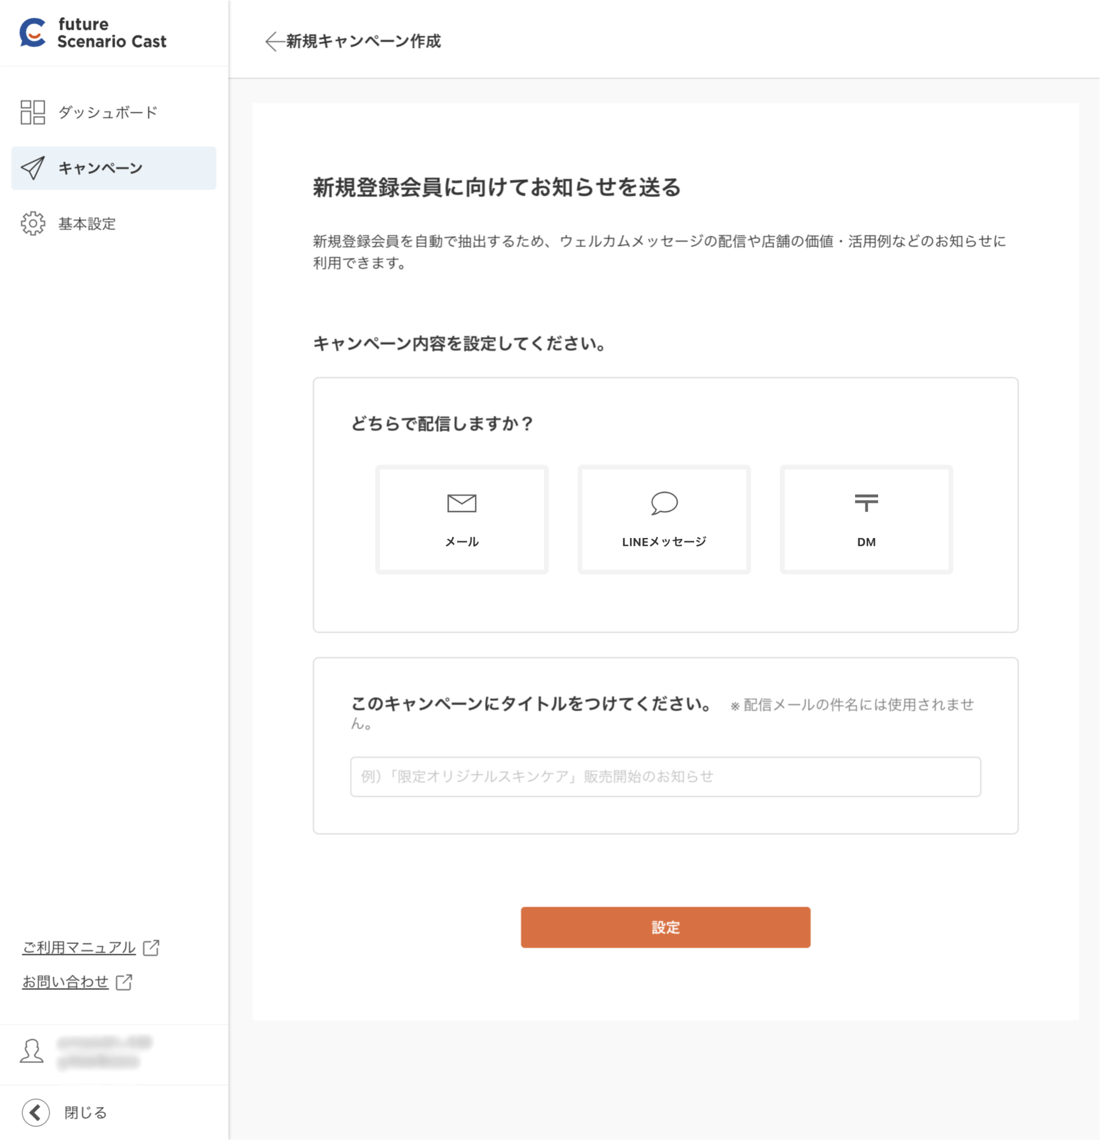Image resolution: width=1100 pixels, height=1140 pixels.
Task: Open settings via the 基本設定 gear icon
Action: tap(33, 224)
